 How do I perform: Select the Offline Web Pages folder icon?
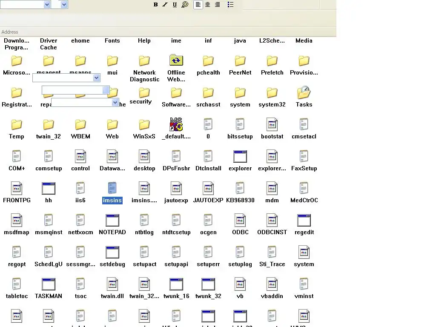176,60
